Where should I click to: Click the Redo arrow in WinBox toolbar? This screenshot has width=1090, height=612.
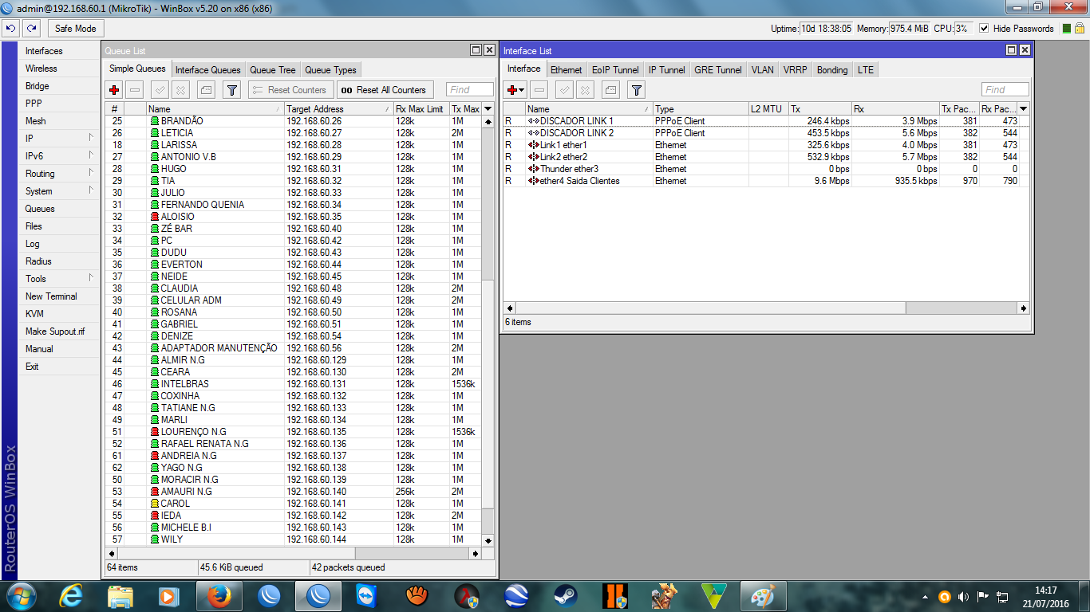[x=31, y=28]
